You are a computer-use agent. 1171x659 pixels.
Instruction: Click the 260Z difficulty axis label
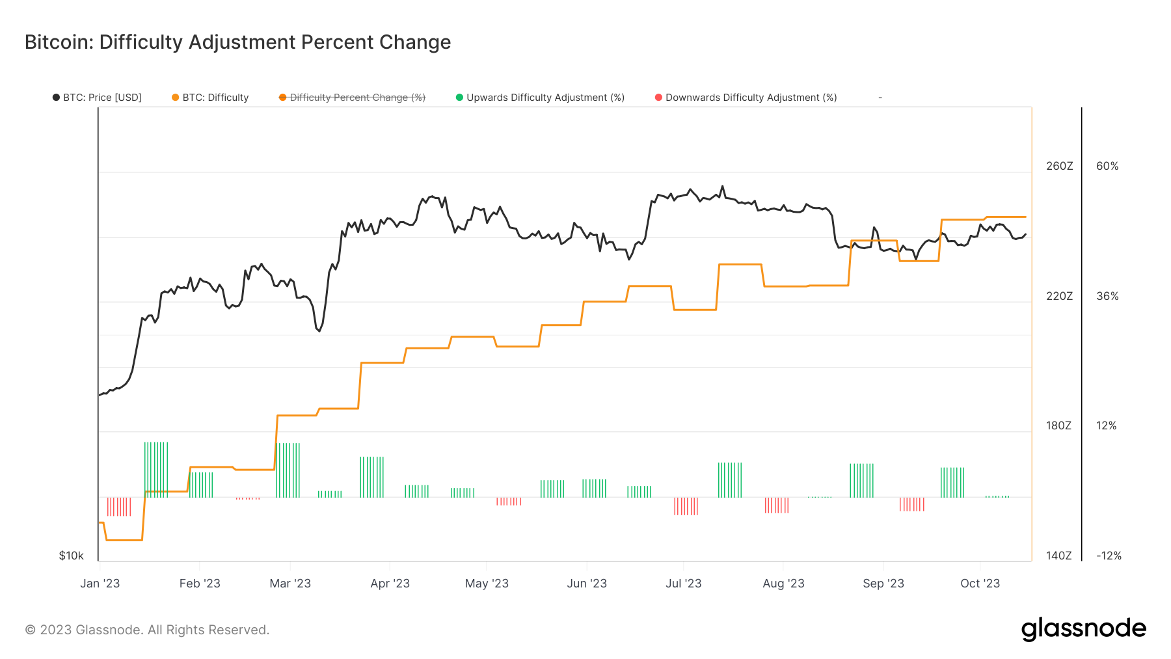1059,166
